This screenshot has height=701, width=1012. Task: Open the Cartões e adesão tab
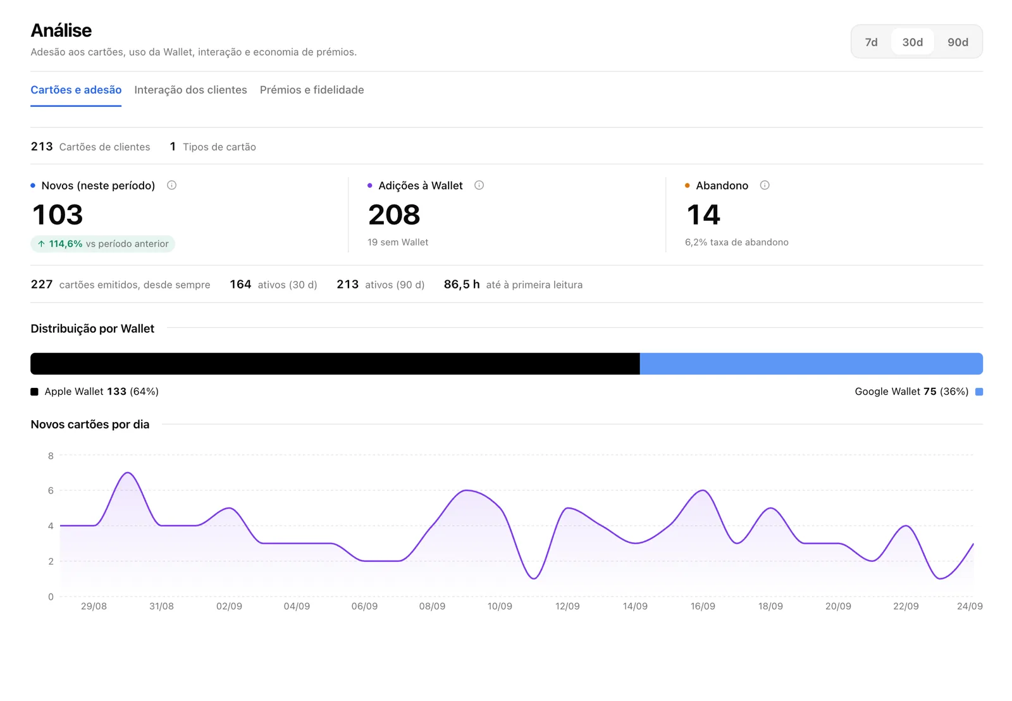pos(76,90)
